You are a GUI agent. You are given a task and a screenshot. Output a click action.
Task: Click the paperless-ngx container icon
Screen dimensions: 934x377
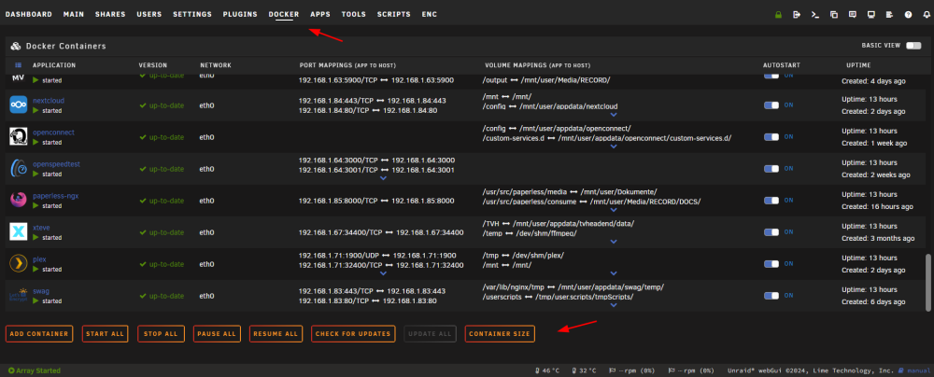[x=19, y=200]
